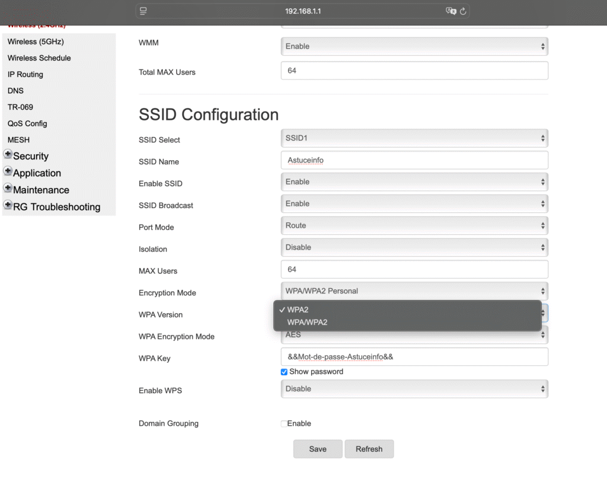Open TR-069 settings page
This screenshot has width=607, height=485.
(x=20, y=107)
